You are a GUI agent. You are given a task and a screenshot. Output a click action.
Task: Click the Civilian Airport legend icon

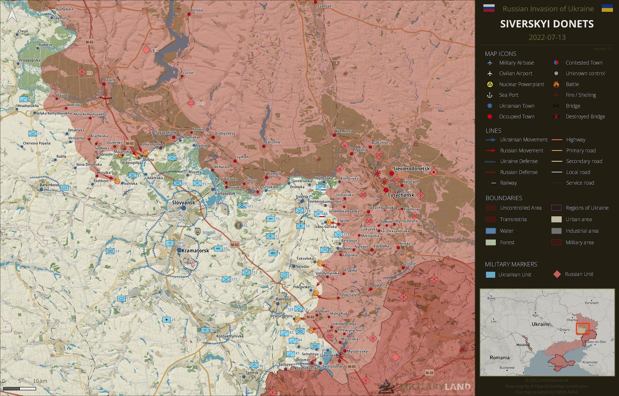[x=490, y=74]
